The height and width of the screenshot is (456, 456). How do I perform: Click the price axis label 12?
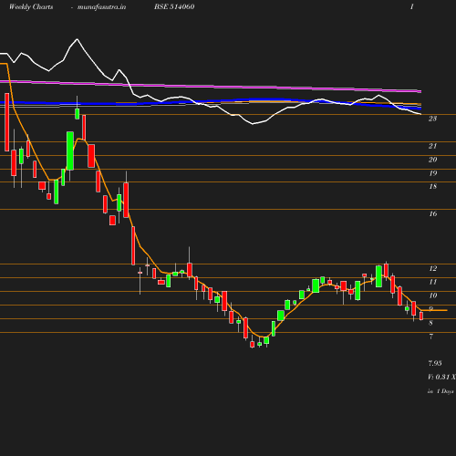[x=433, y=268]
